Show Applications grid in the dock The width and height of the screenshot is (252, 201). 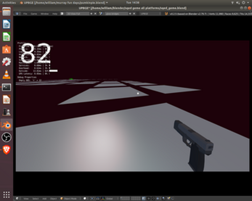coord(7,194)
